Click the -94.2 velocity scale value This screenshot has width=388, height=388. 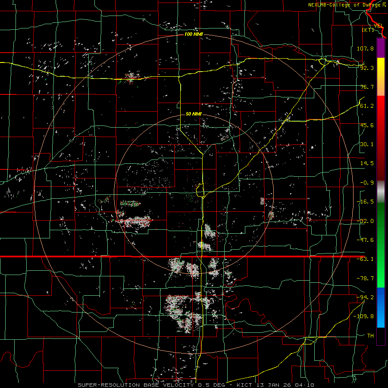[365, 297]
